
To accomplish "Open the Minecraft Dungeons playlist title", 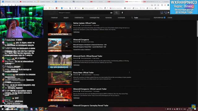I will [81, 40].
